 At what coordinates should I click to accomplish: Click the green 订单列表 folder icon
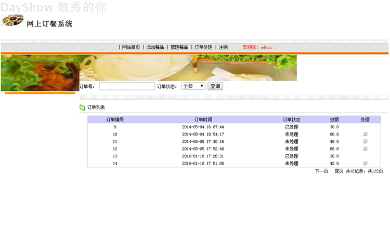click(x=82, y=107)
